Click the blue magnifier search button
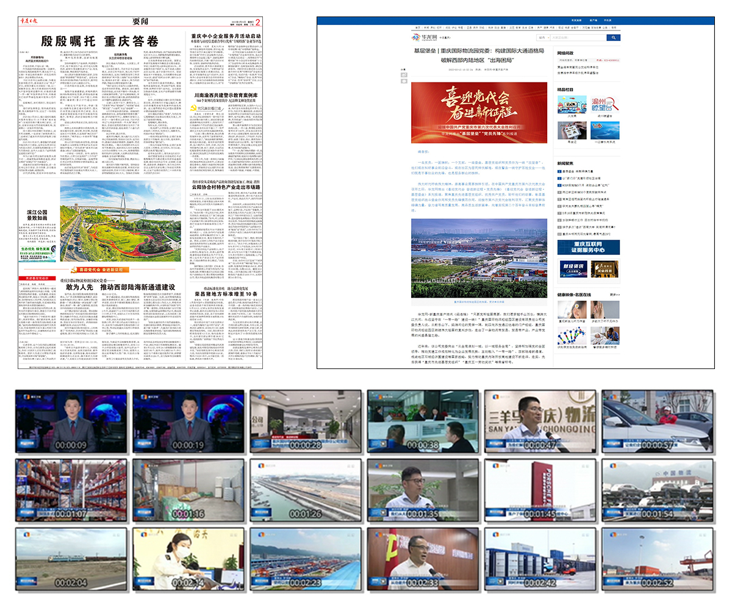This screenshot has width=732, height=610. coord(614,38)
